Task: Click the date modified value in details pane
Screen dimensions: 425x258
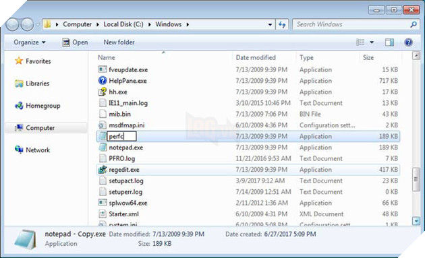Action: click(178, 234)
